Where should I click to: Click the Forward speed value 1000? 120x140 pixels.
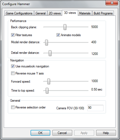(x=95, y=81)
